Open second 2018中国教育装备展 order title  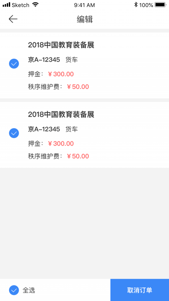click(61, 114)
